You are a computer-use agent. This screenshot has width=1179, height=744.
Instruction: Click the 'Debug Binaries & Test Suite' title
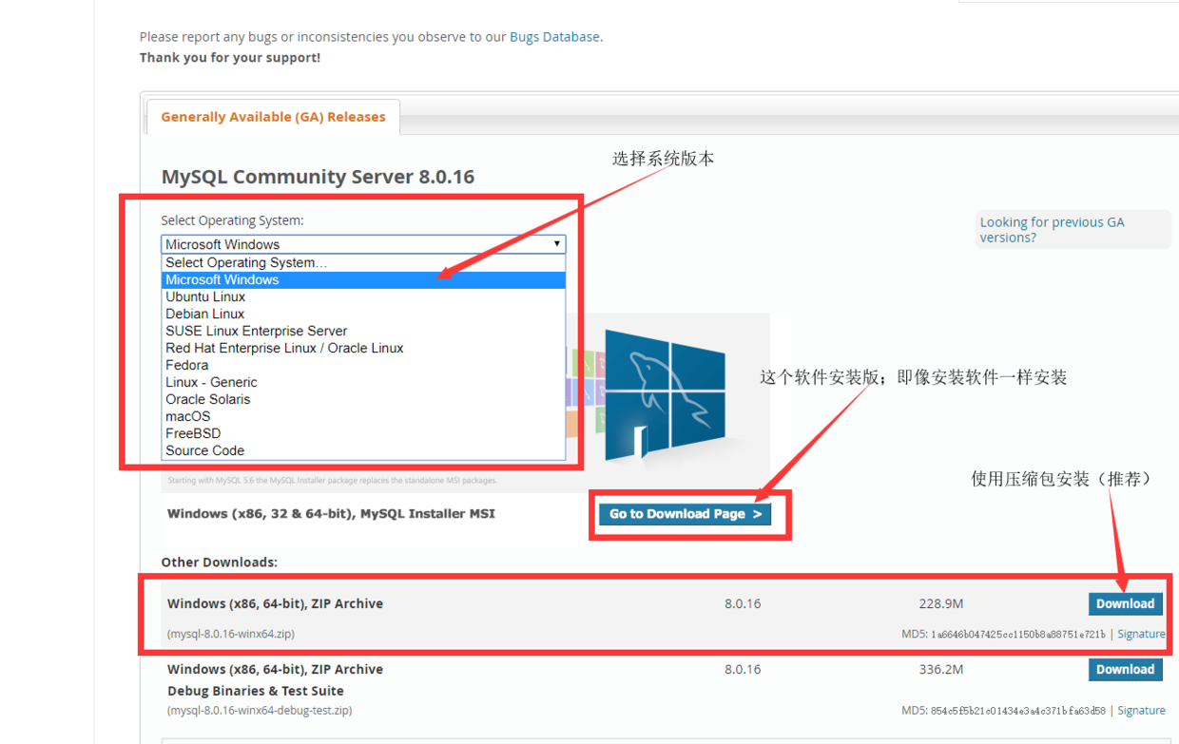pos(256,691)
